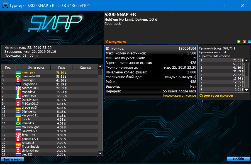Click the Начальное кол-во фишек row

(151, 72)
